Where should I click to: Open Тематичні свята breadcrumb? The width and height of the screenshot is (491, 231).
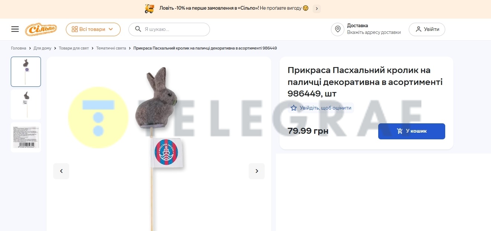tap(111, 48)
